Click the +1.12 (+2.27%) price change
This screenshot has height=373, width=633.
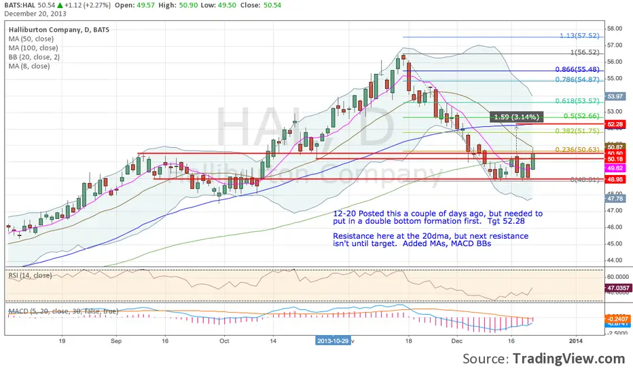point(87,5)
